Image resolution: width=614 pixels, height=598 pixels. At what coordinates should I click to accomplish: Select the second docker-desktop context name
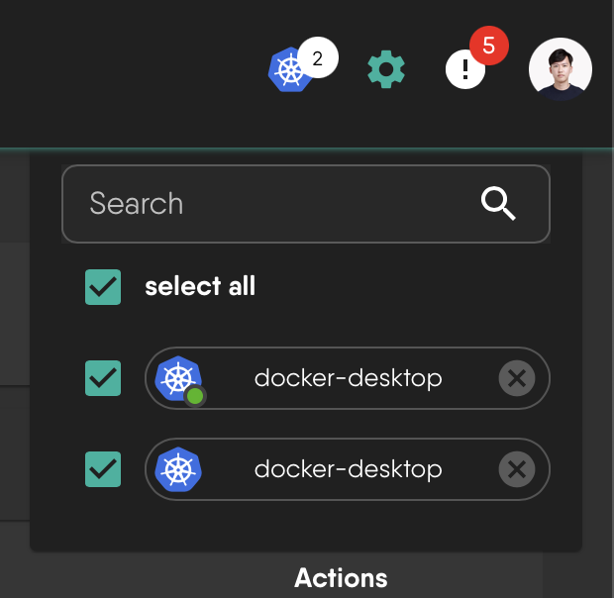[x=348, y=468]
